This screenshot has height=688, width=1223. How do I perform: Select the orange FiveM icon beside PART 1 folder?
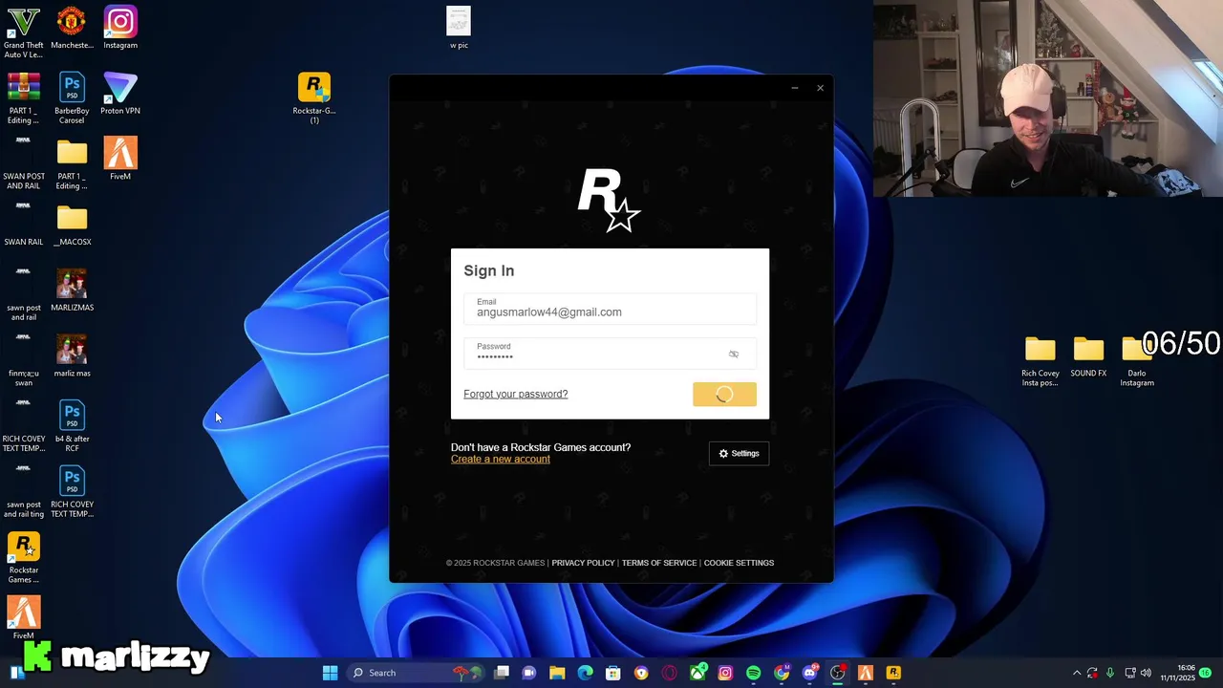point(120,159)
